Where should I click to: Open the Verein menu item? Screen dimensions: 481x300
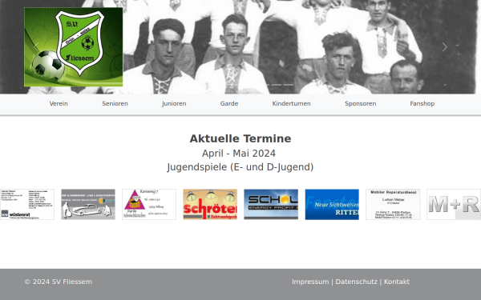[x=59, y=103]
